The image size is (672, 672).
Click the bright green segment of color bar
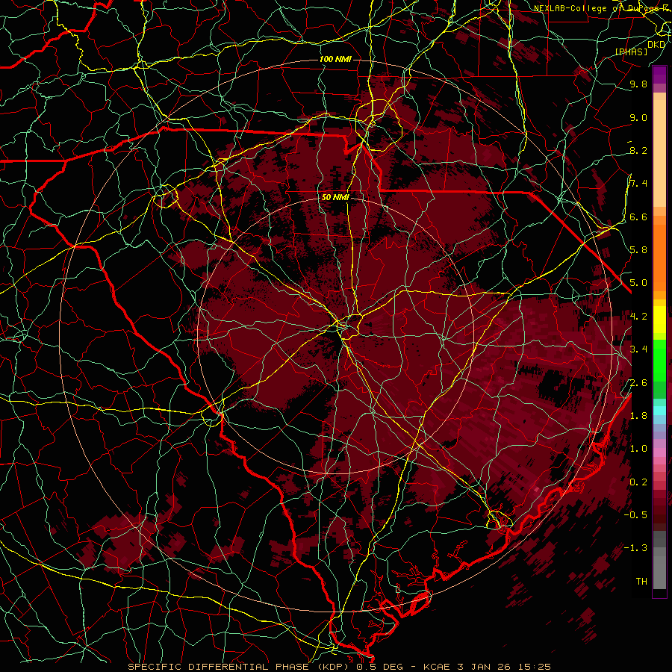pos(659,360)
